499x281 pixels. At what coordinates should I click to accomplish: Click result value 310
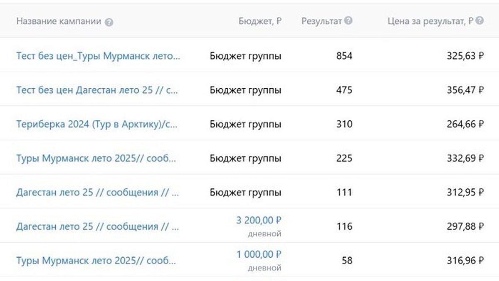tap(344, 124)
